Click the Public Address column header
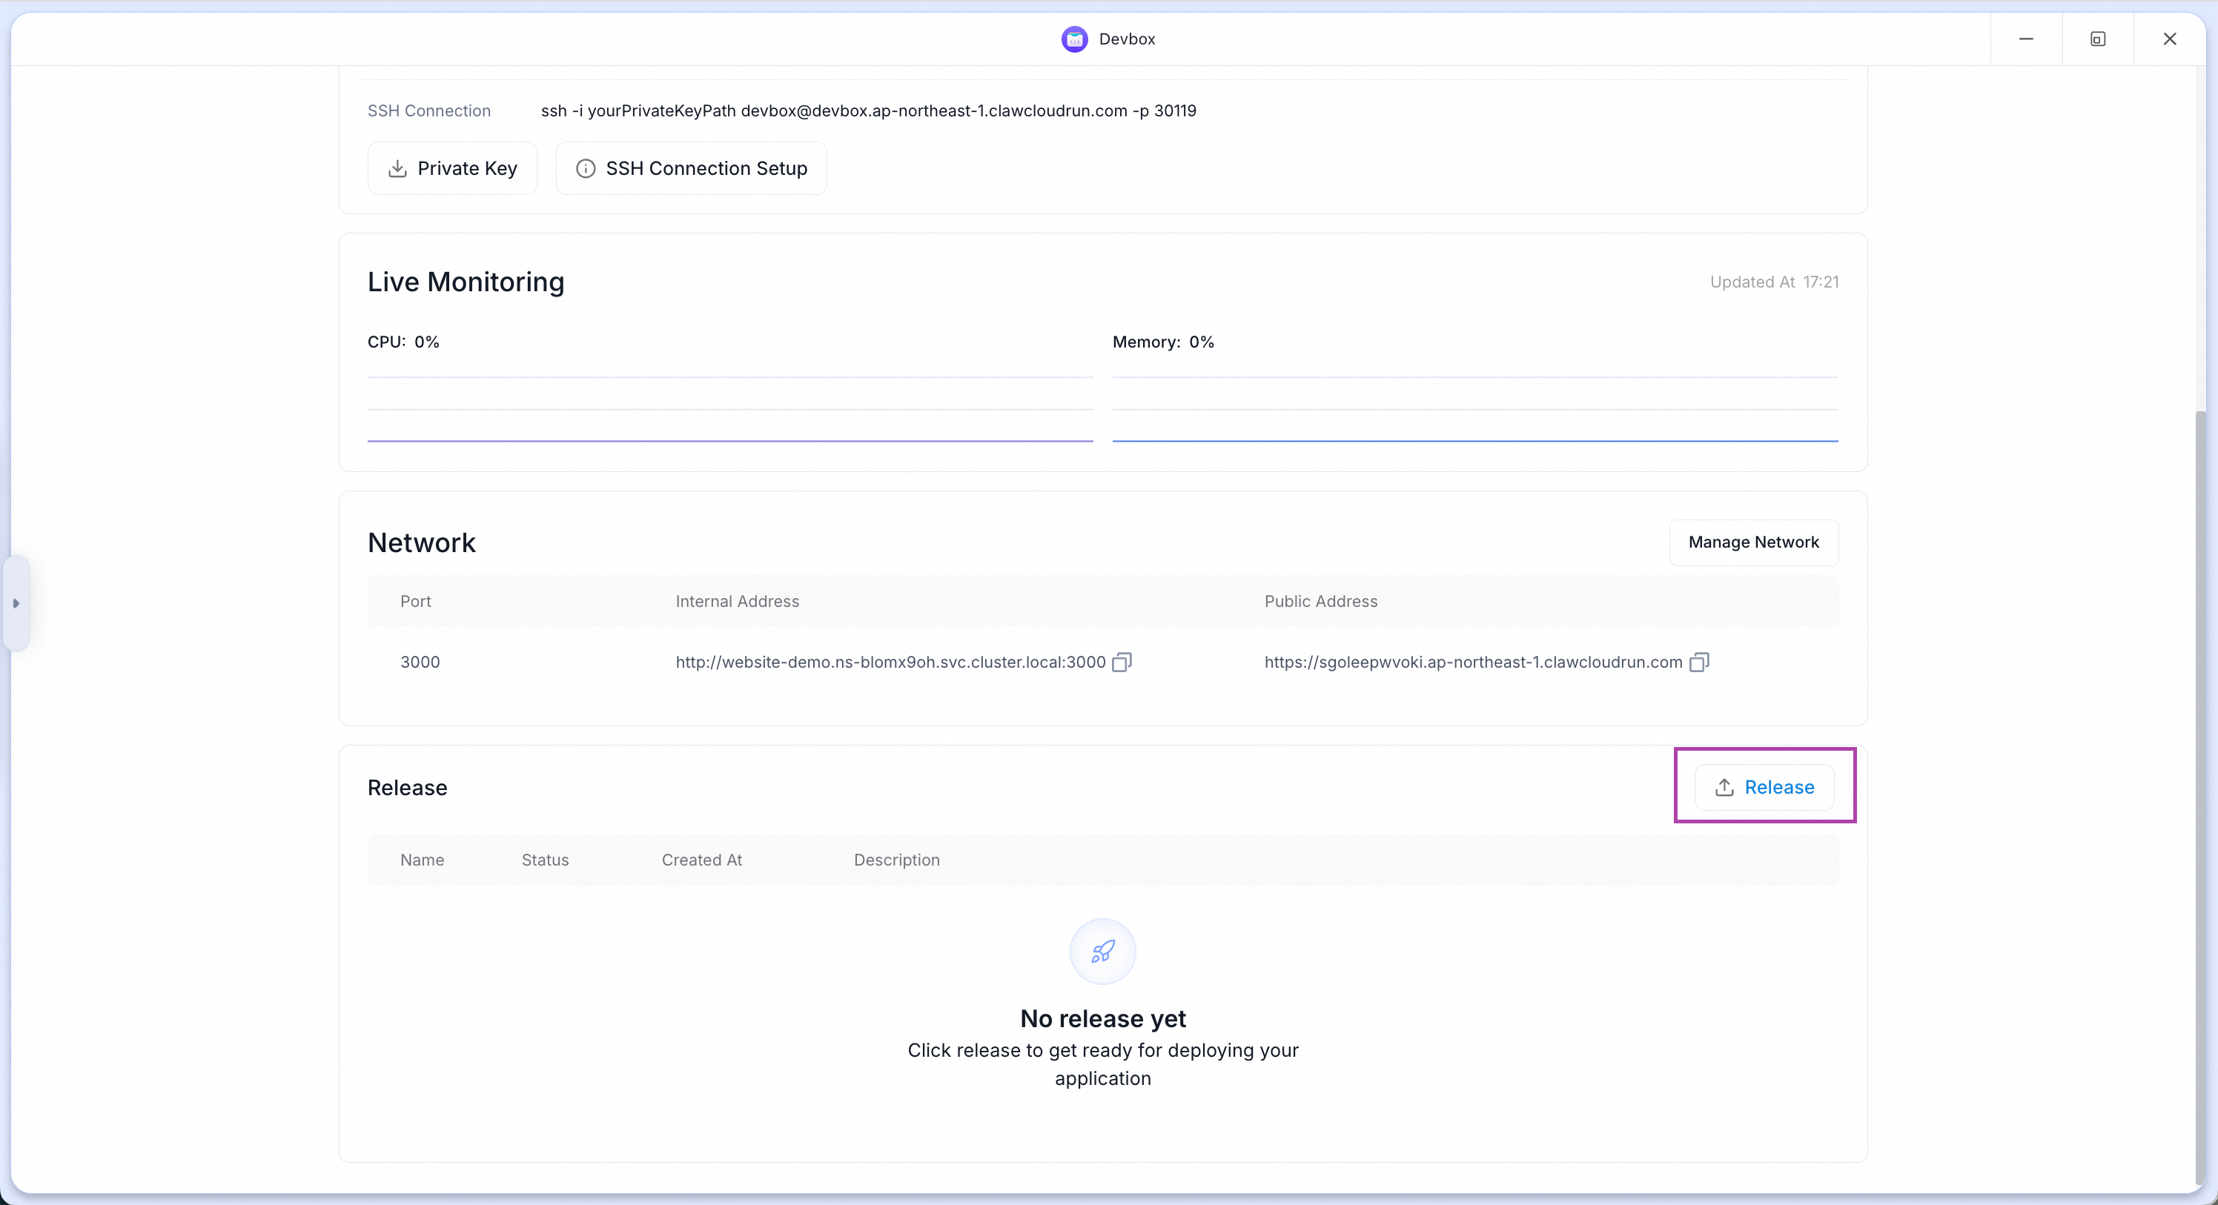 tap(1321, 602)
